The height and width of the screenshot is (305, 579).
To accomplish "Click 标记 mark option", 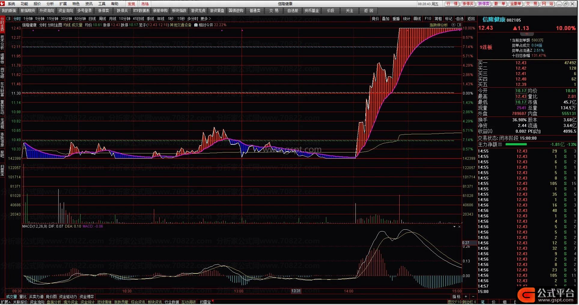I will click(449, 19).
